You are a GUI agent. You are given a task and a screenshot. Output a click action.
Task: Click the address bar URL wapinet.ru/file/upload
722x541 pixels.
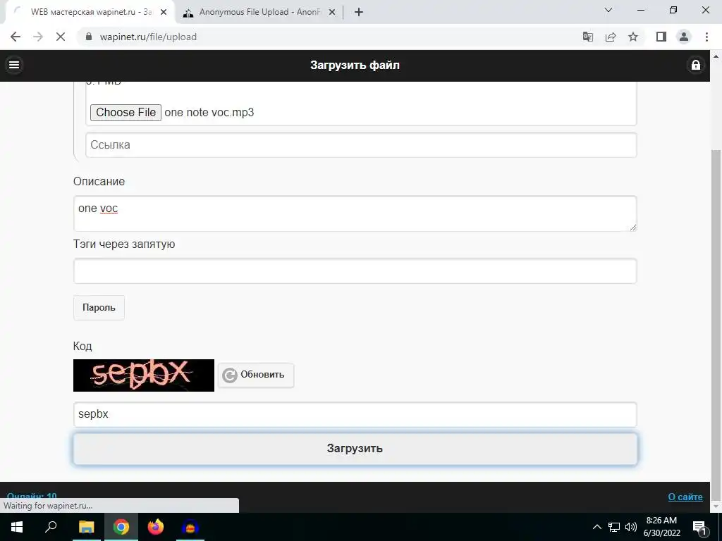pyautogui.click(x=148, y=37)
